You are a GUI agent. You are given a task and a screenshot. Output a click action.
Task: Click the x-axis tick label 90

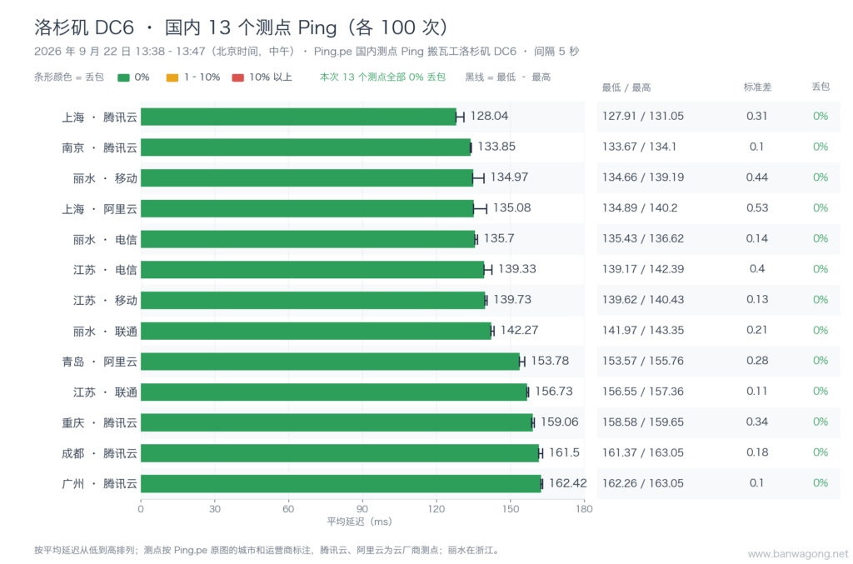(x=362, y=509)
